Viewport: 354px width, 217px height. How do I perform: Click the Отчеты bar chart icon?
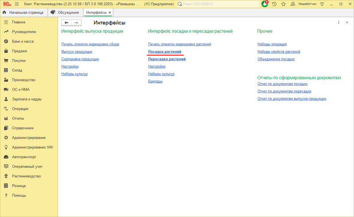pyautogui.click(x=6, y=118)
